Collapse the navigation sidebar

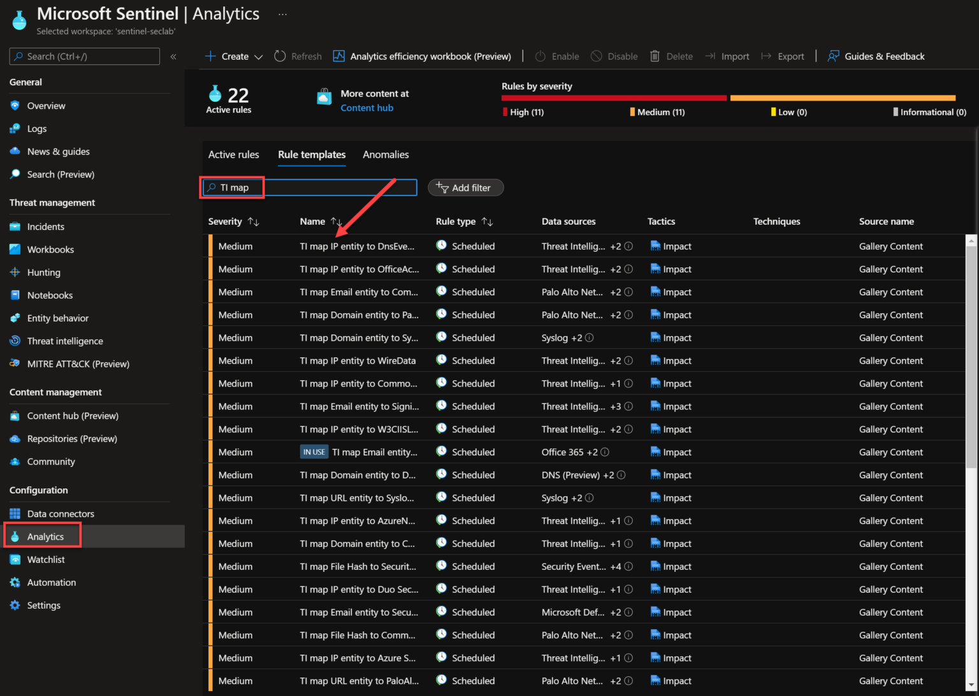pos(173,56)
